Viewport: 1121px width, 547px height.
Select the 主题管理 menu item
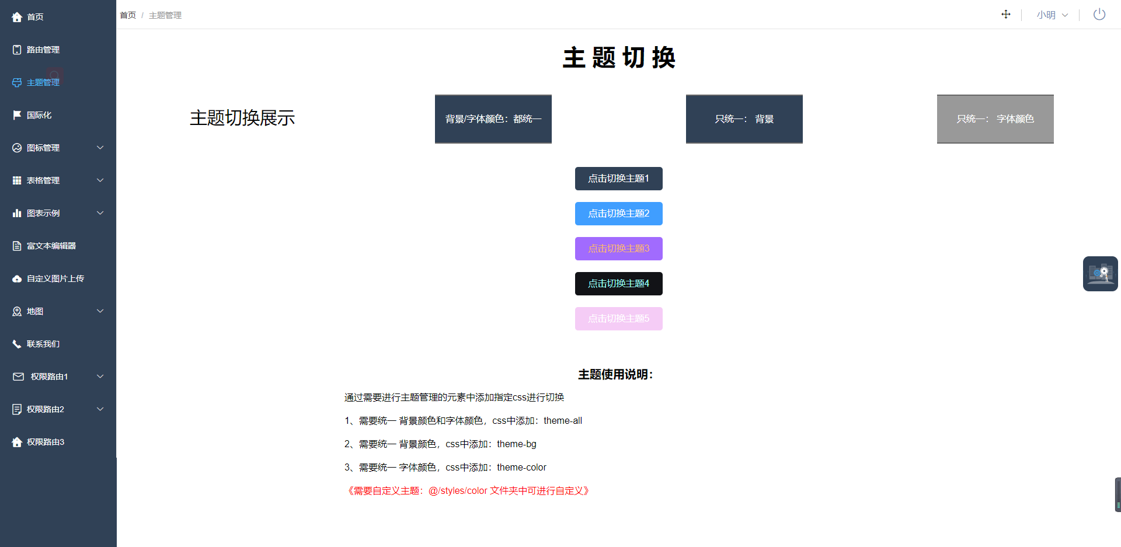pos(58,82)
